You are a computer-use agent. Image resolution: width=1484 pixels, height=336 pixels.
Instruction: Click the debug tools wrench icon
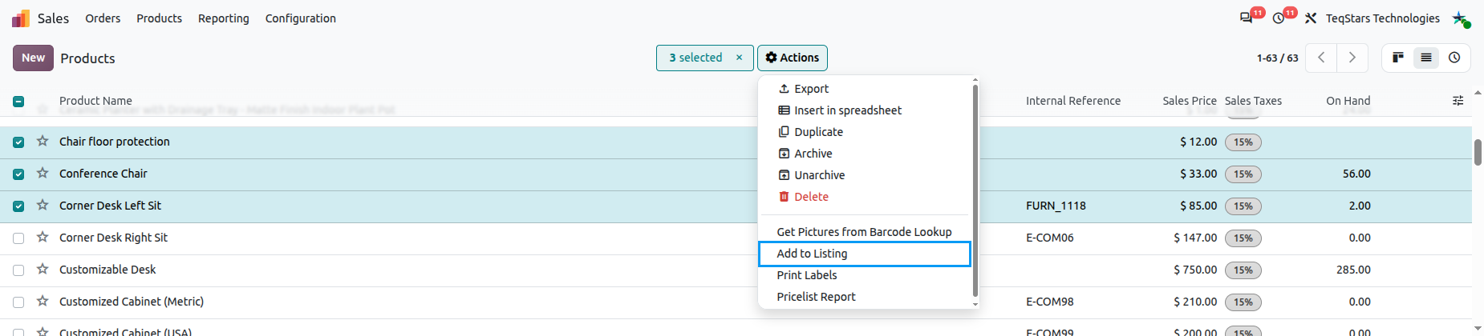click(x=1311, y=18)
